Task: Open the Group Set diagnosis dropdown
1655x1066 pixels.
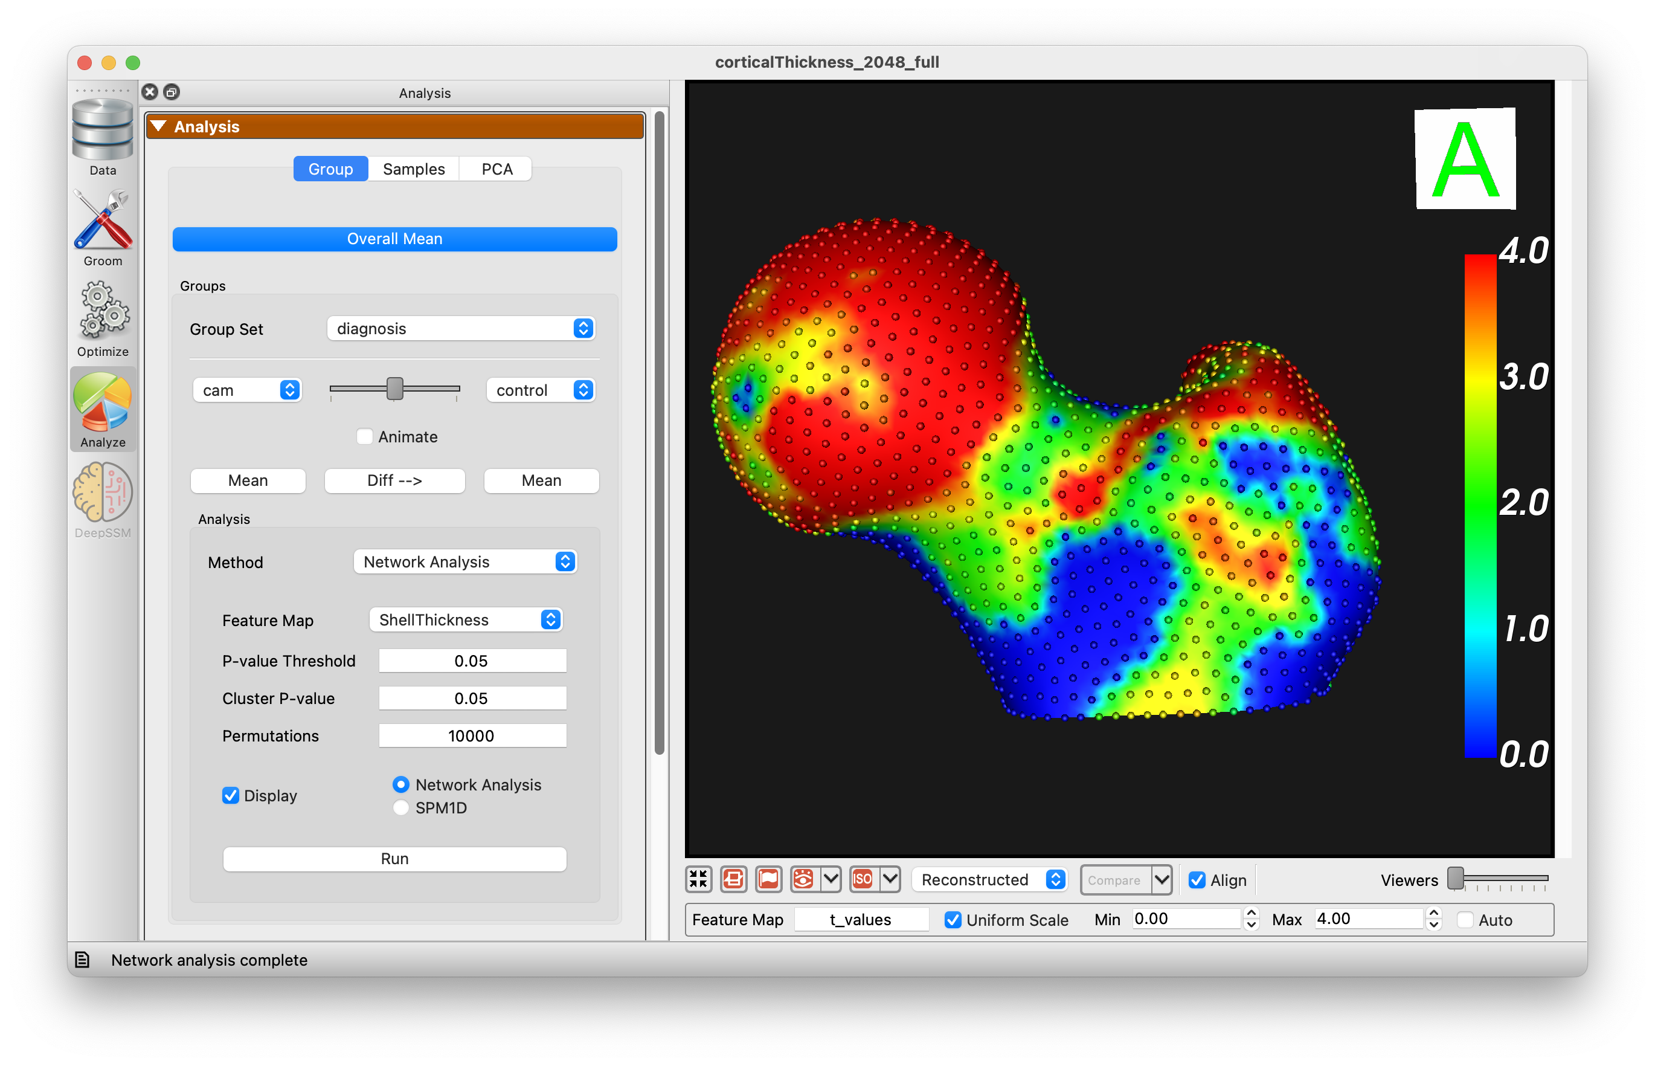Action: pos(461,328)
